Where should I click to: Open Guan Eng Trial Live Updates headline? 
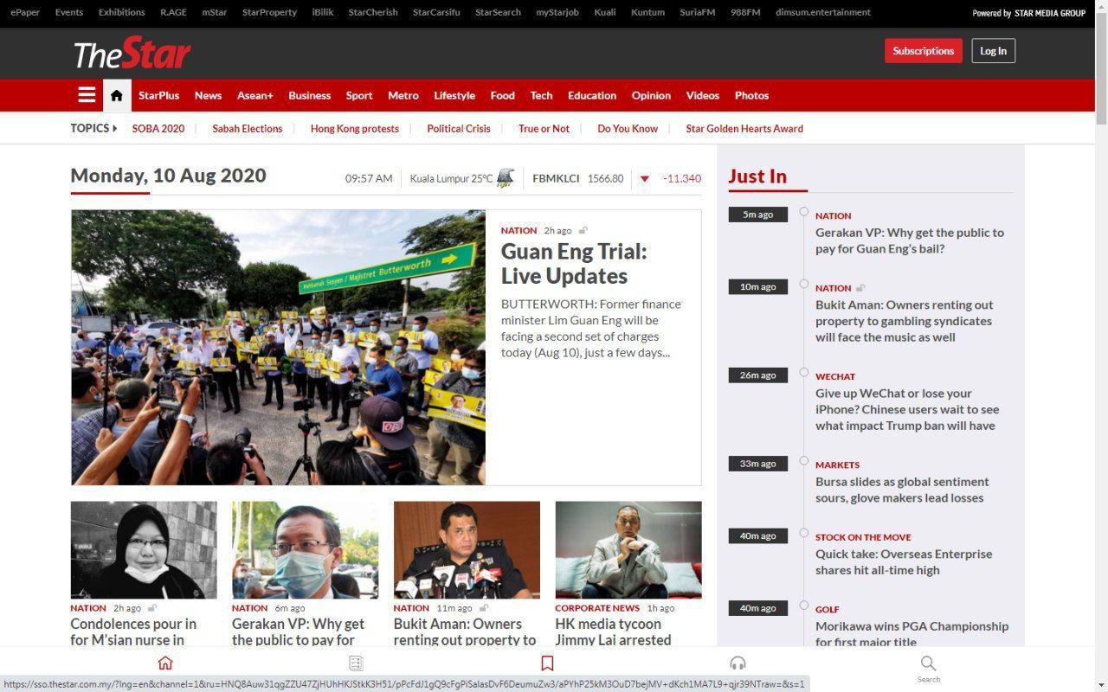click(x=573, y=264)
